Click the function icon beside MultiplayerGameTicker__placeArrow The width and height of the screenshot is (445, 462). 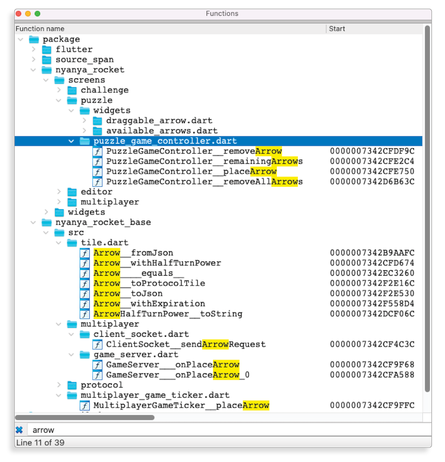(x=85, y=406)
